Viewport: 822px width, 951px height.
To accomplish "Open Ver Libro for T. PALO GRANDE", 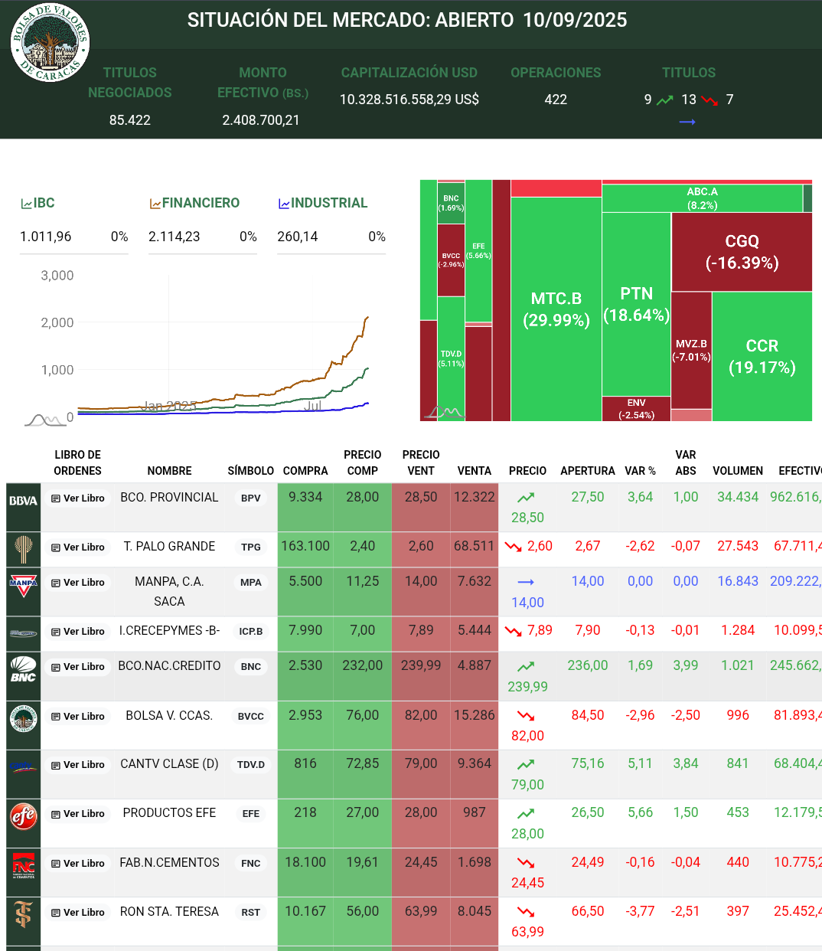I will (x=78, y=547).
